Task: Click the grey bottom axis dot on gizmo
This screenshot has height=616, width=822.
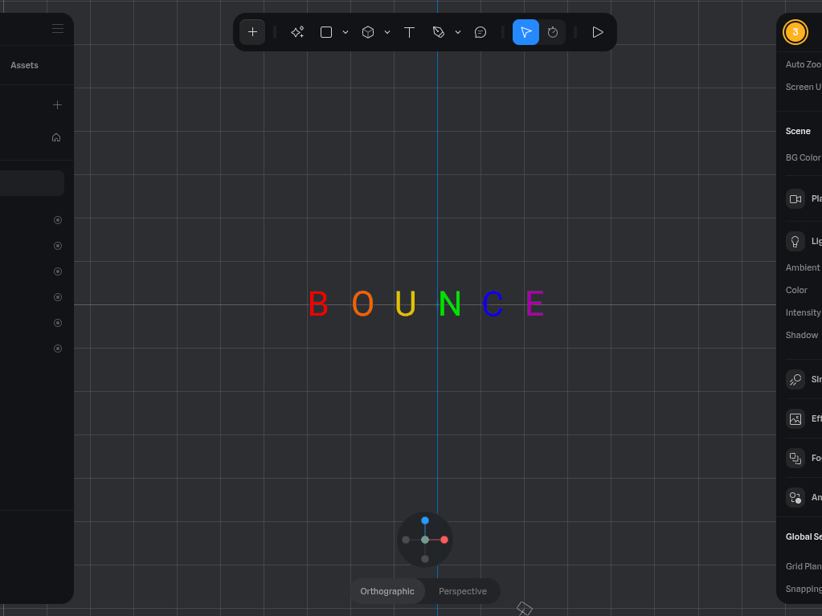Action: [x=424, y=559]
